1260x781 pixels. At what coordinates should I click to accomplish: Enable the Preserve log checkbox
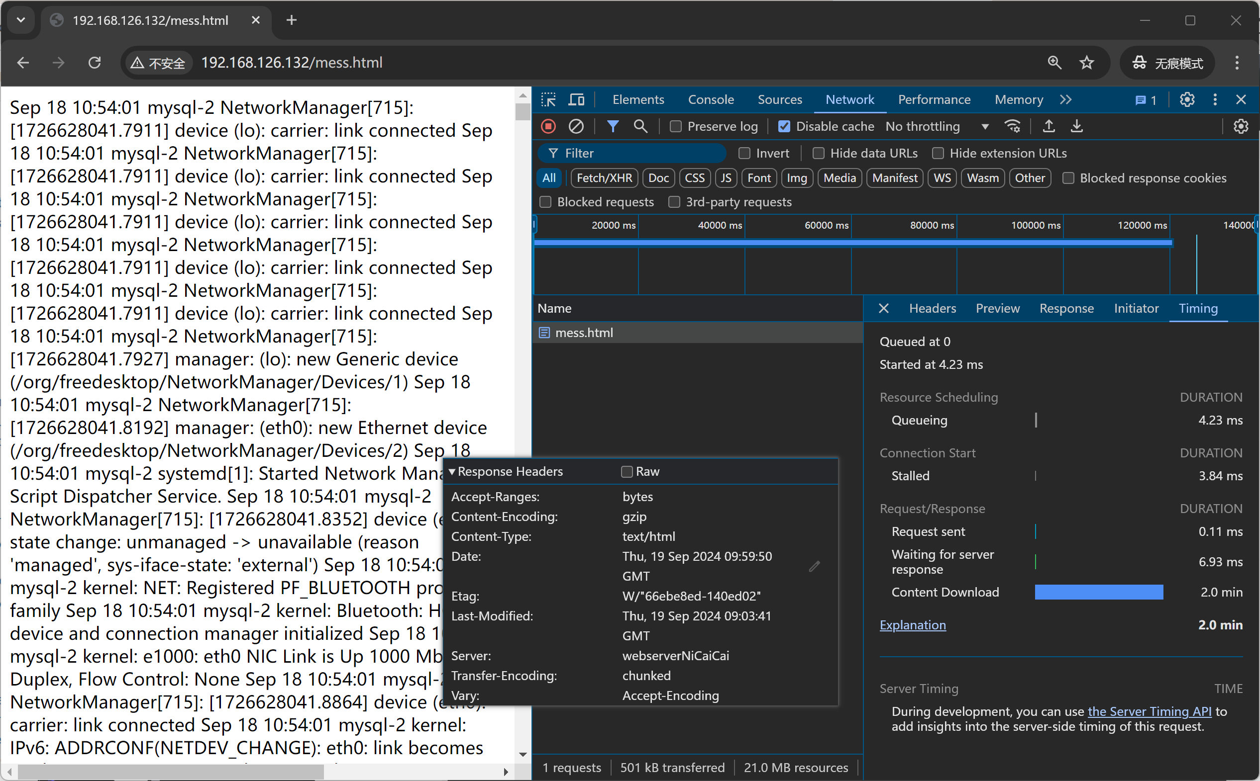tap(676, 127)
